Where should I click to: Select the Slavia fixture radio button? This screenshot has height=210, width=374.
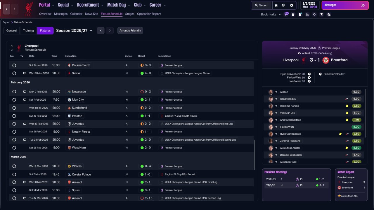click(14, 73)
